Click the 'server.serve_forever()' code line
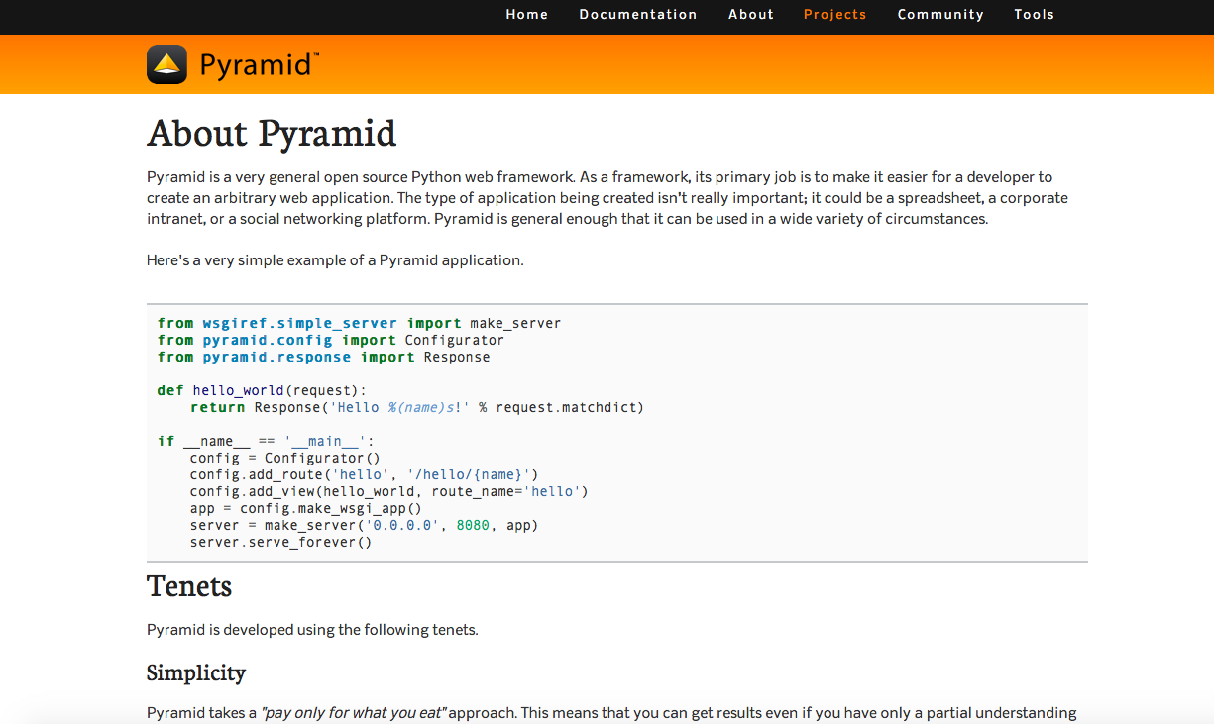This screenshot has height=724, width=1214. tap(281, 542)
